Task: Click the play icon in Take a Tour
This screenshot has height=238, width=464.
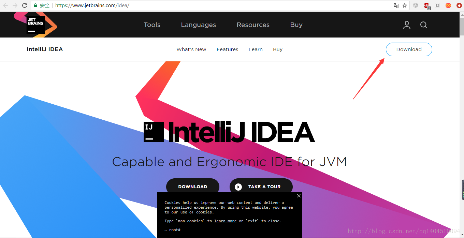Action: point(238,187)
